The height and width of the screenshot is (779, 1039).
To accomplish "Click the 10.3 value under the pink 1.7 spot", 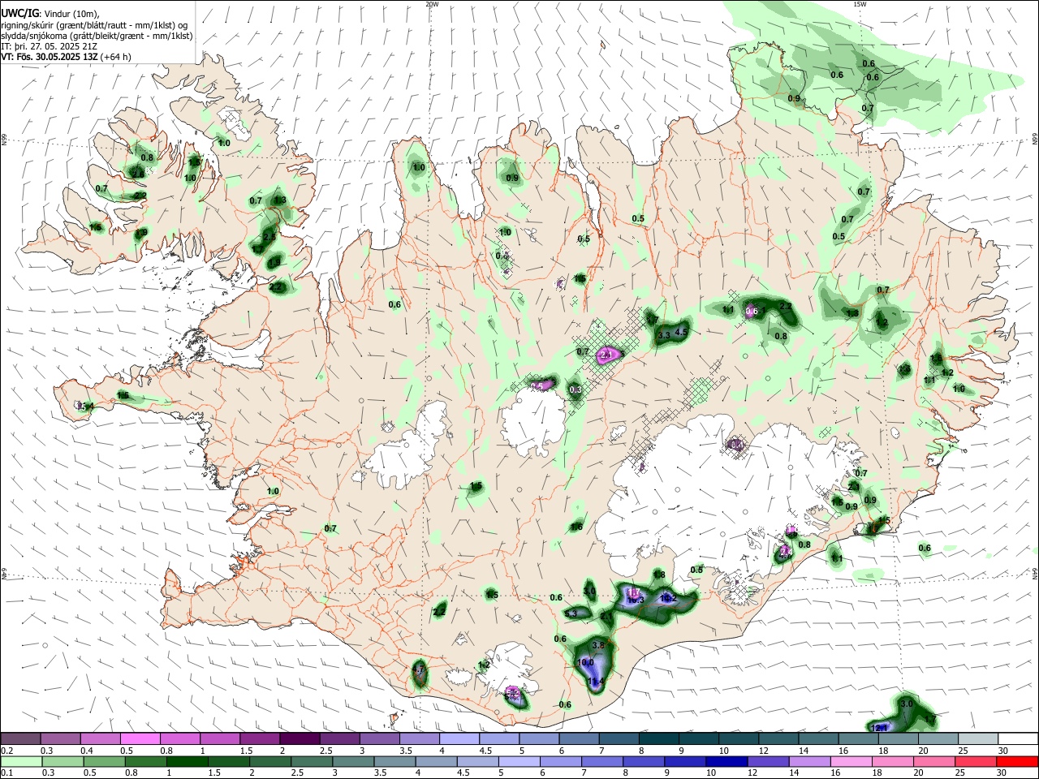I will [635, 600].
